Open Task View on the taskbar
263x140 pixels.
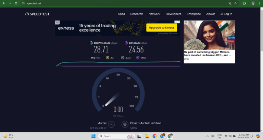pyautogui.click(x=139, y=136)
